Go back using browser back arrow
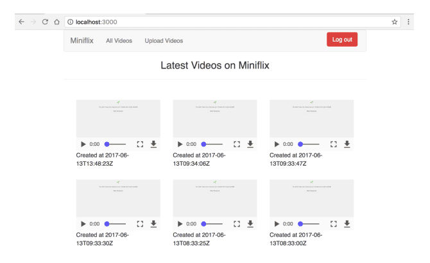430x263 pixels. [x=21, y=22]
